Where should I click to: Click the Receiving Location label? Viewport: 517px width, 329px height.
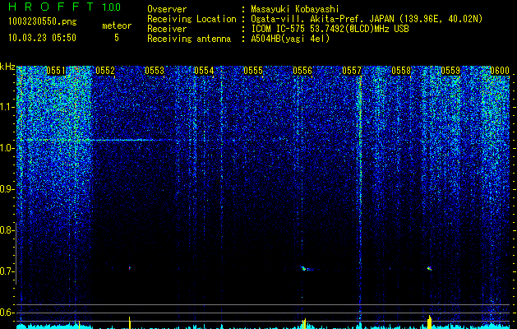(x=192, y=19)
